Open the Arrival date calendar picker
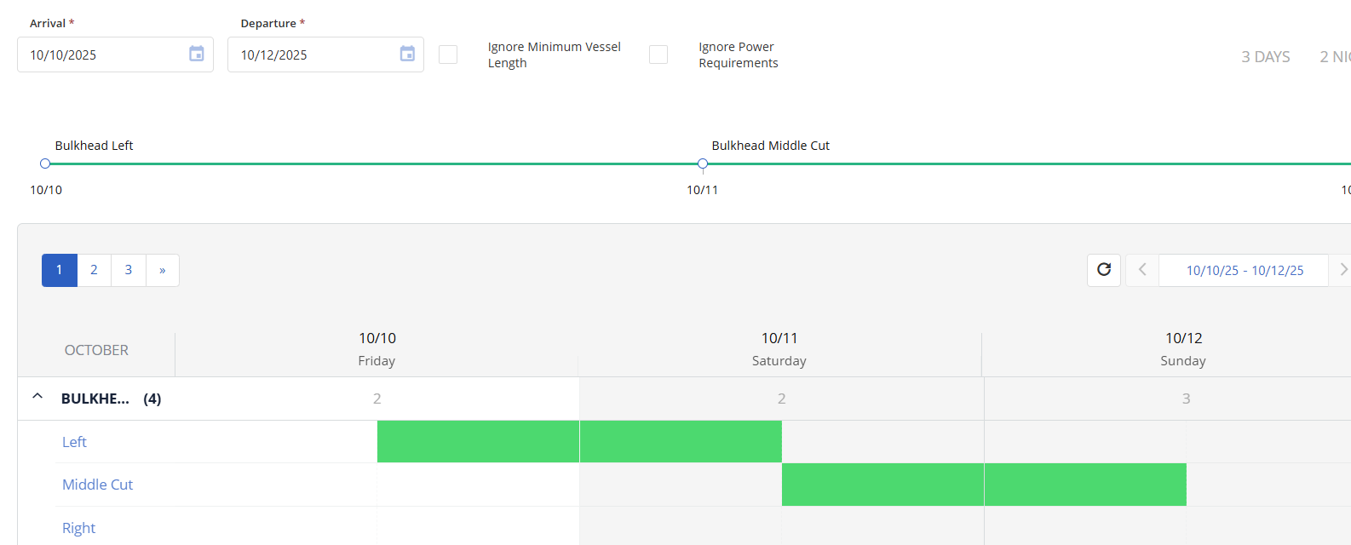Screen dimensions: 1351x545 coord(196,54)
